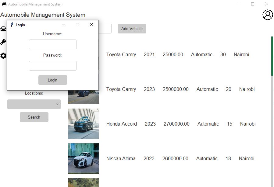Focus the Password input field
Viewport: 274px width, 187px height.
click(52, 66)
